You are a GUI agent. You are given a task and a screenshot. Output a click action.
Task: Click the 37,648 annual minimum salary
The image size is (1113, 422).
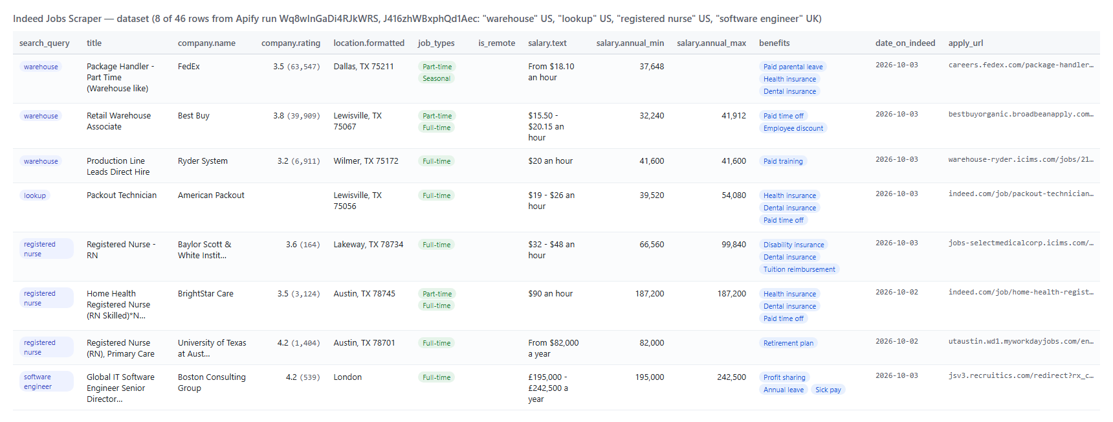point(652,67)
